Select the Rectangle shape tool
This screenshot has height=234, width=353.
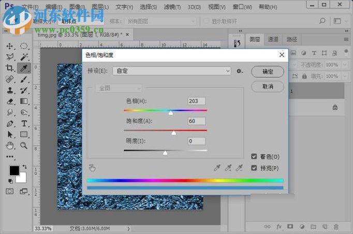24,135
